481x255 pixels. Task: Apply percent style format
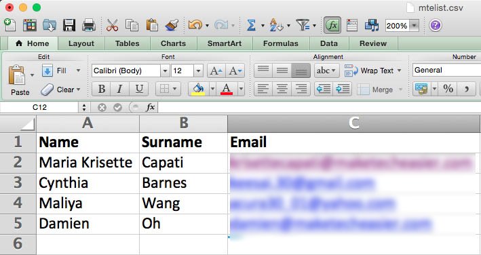(448, 90)
